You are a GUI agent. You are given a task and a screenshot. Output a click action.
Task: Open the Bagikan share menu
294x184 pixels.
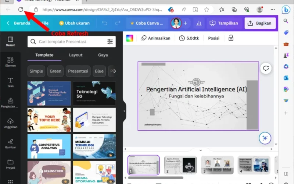260,23
